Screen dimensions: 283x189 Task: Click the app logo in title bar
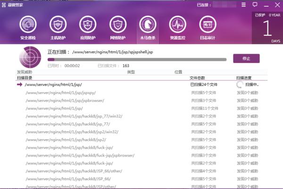(4, 5)
